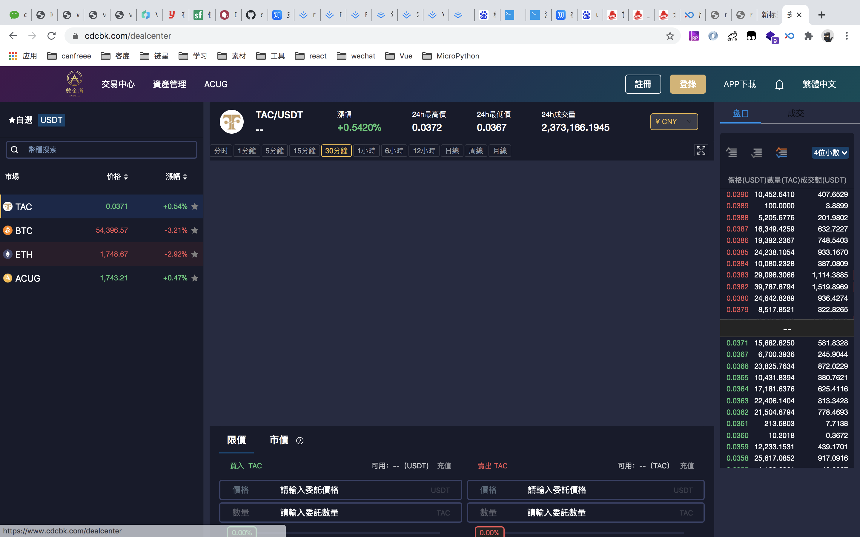
Task: Open the CNY currency dropdown
Action: click(674, 121)
